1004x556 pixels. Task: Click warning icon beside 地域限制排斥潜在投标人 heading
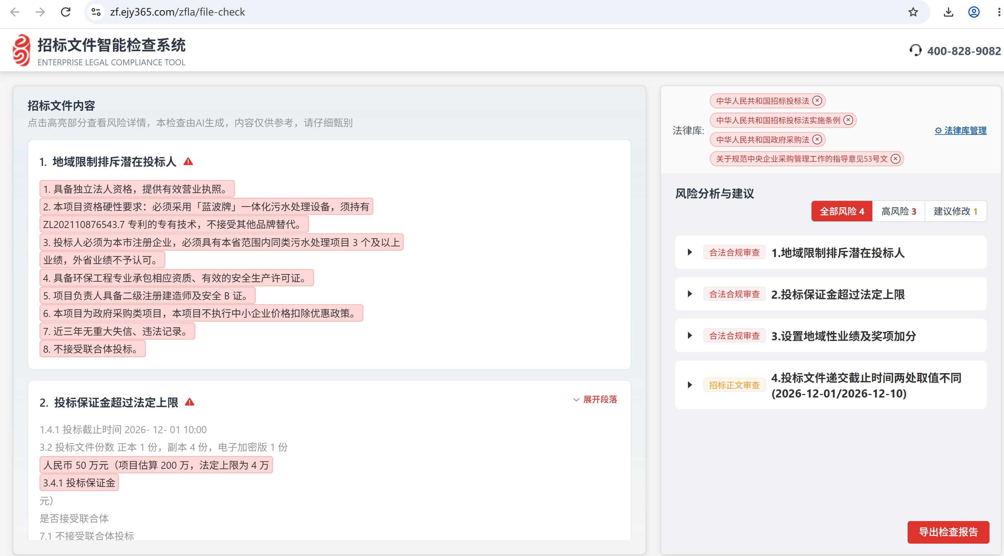188,162
